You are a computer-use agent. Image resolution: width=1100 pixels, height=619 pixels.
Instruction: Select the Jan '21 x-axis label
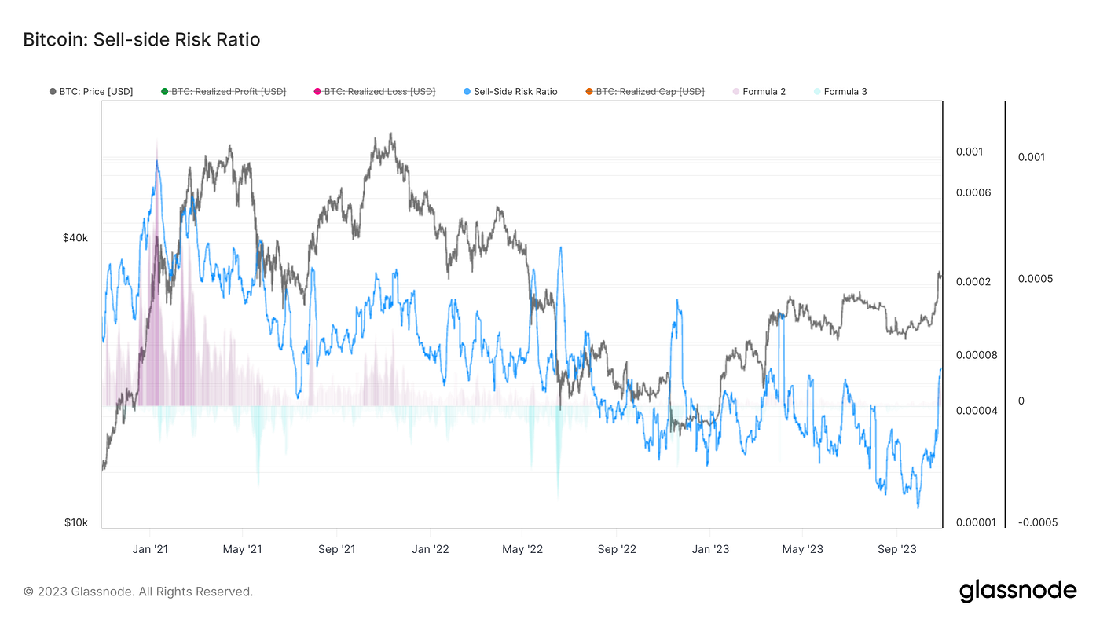pos(149,549)
